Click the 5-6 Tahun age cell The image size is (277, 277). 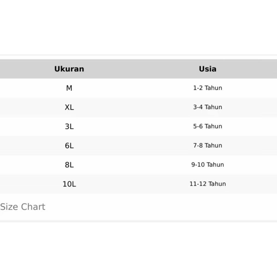[x=207, y=126]
